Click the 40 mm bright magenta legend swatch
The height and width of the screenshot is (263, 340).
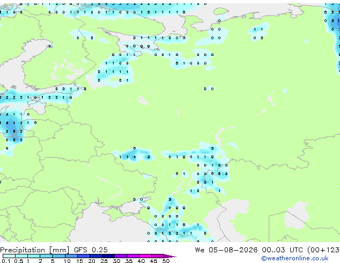tap(145, 256)
